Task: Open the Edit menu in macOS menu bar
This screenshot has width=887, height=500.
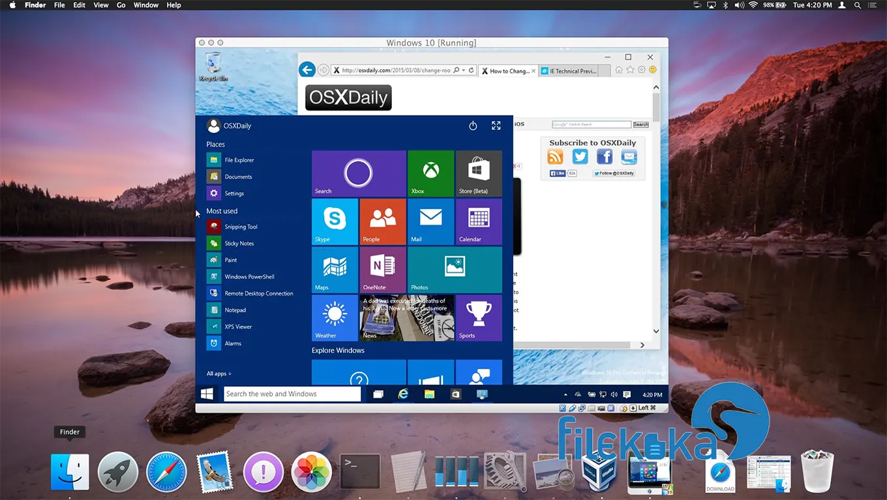Action: tap(80, 5)
